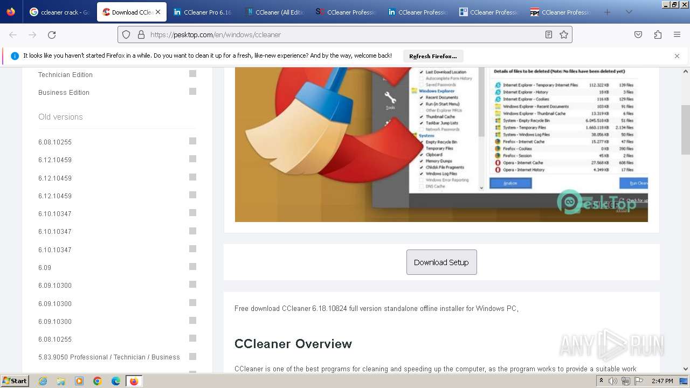
Task: Open Action Center flag icon
Action: point(639,381)
